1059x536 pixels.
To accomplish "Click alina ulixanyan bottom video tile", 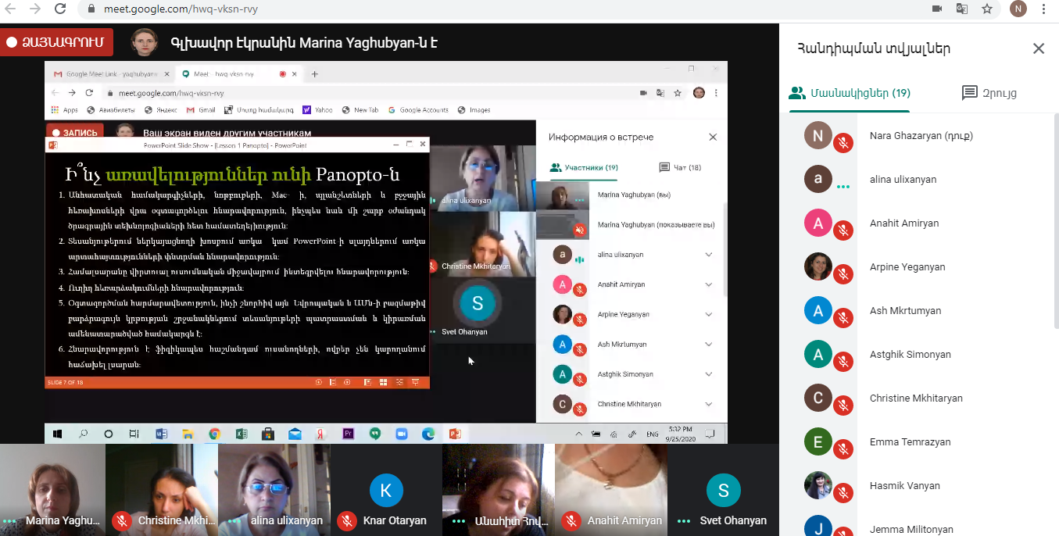I will tap(274, 490).
